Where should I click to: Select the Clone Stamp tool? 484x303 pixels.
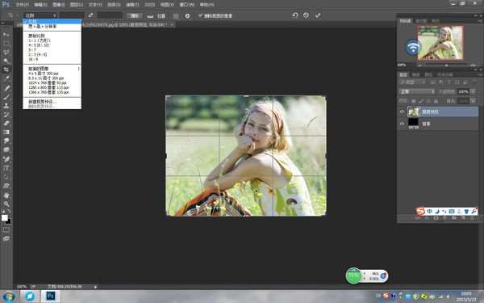[6, 105]
